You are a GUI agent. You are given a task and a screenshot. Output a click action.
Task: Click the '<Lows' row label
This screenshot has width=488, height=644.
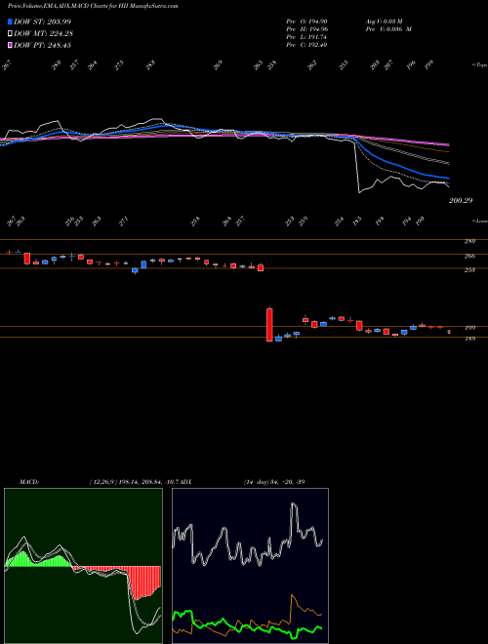(x=479, y=221)
